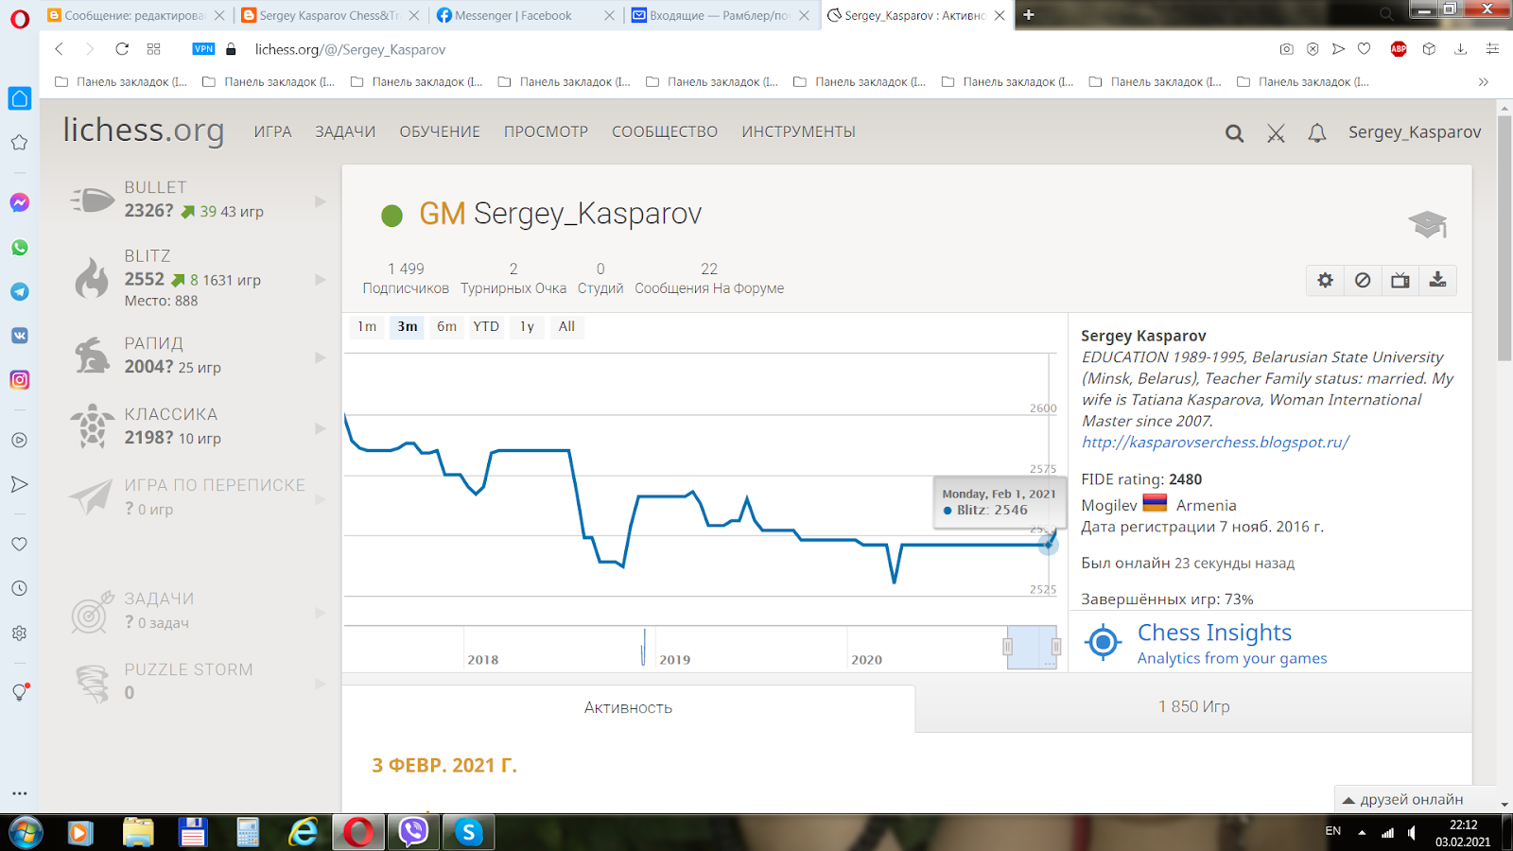Open Telegram in Opera sidebar

click(19, 291)
